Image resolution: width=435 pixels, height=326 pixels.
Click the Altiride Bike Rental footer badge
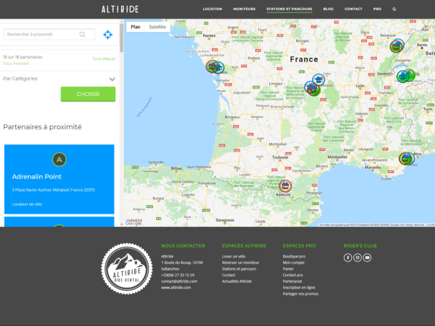(x=127, y=268)
